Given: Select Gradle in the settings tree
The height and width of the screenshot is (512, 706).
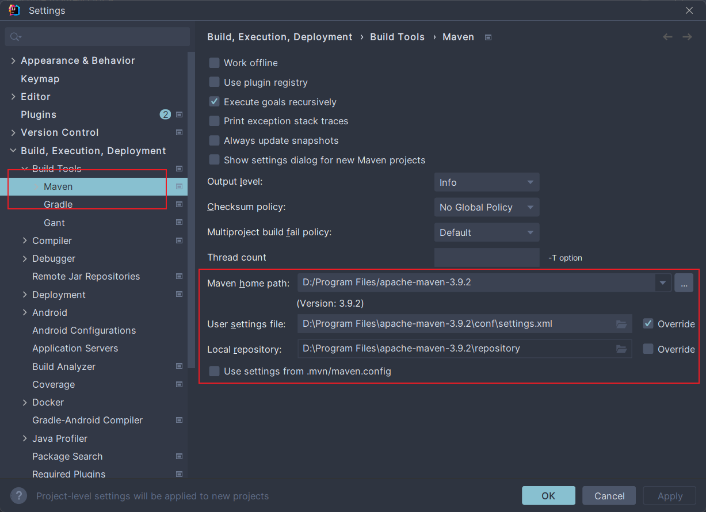Looking at the screenshot, I should tap(58, 204).
